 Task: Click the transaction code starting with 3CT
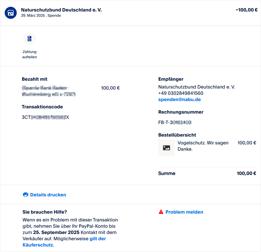(x=45, y=117)
